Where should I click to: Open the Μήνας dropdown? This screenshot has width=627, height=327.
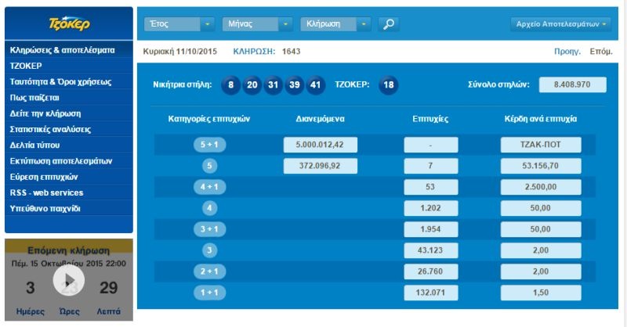pyautogui.click(x=257, y=24)
